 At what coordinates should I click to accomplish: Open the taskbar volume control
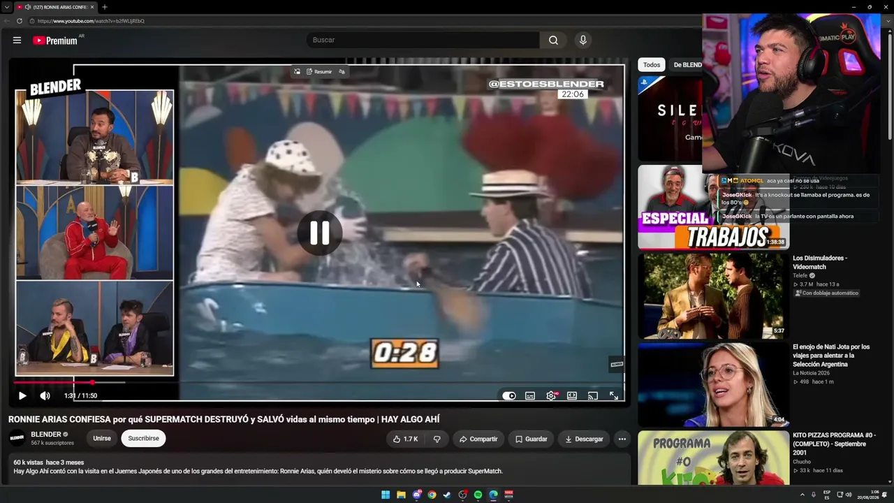click(x=849, y=495)
